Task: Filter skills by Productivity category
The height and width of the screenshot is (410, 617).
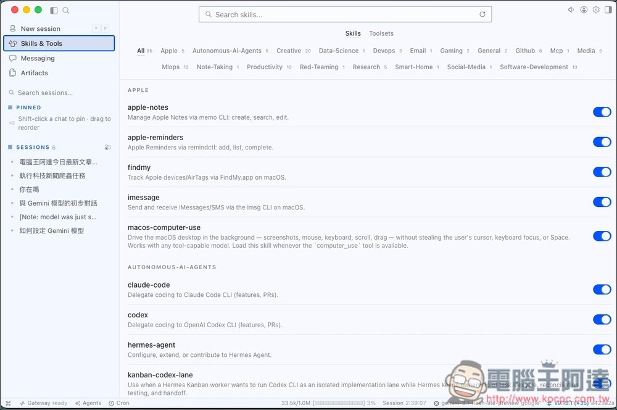Action: (x=269, y=67)
